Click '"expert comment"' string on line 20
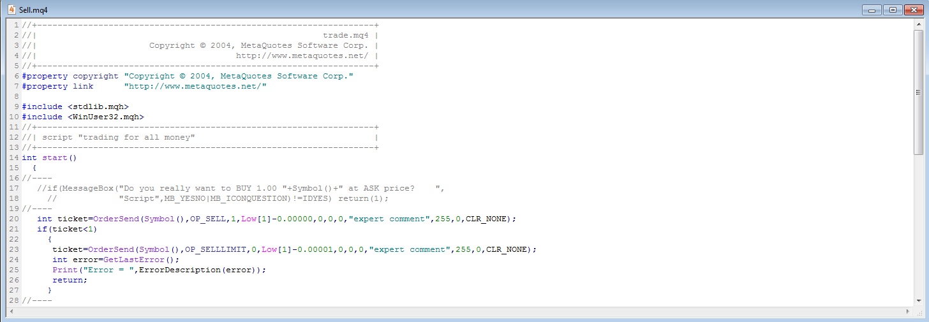This screenshot has width=929, height=322. click(389, 219)
